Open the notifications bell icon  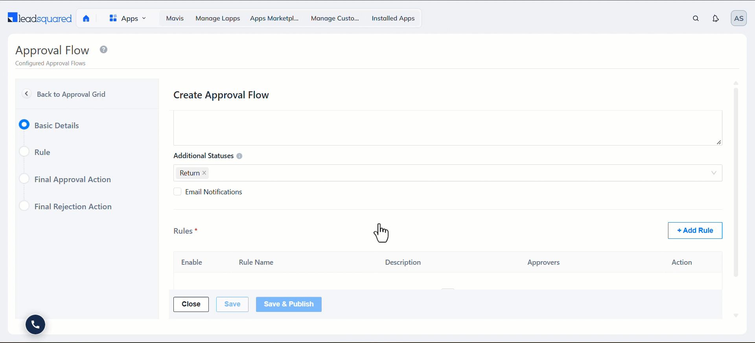coord(716,18)
